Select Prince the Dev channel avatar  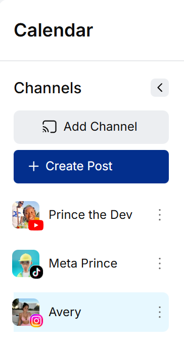[26, 215]
